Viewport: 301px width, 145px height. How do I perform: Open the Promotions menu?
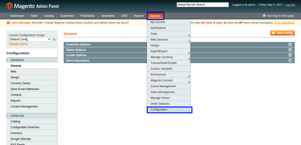pyautogui.click(x=88, y=16)
